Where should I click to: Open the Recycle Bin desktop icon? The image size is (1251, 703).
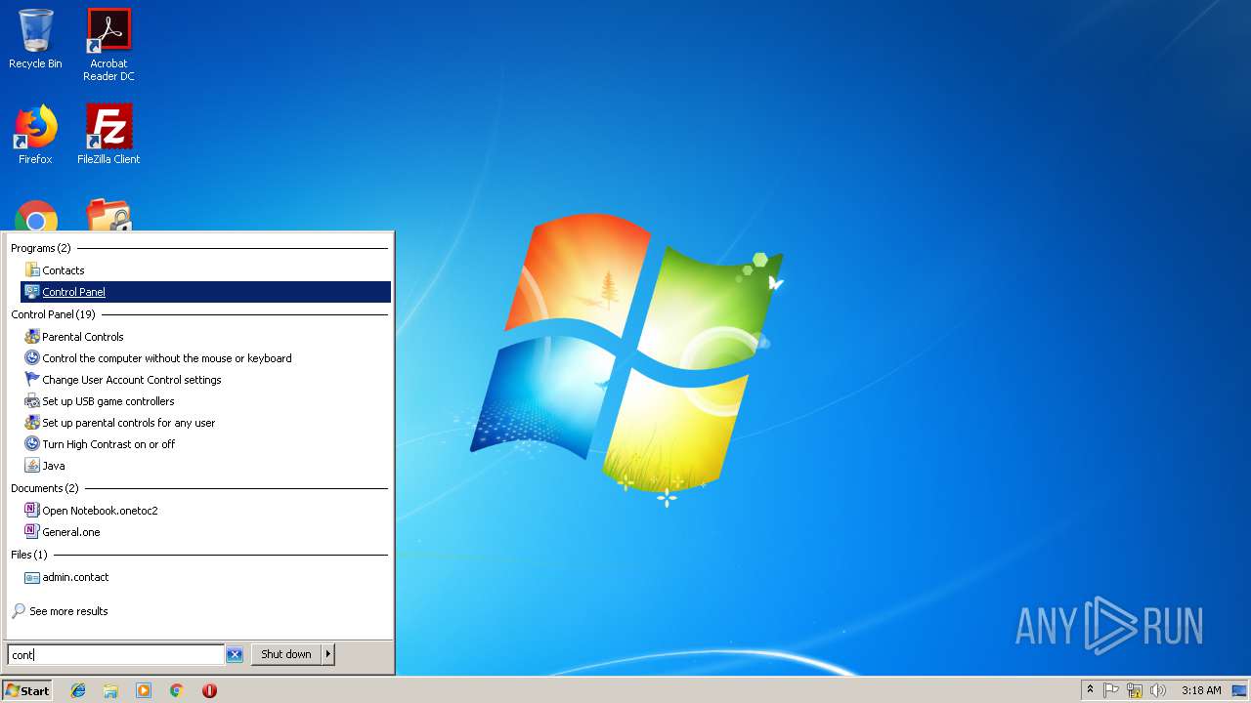[35, 39]
